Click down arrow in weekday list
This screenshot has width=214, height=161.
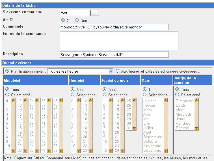point(197,128)
